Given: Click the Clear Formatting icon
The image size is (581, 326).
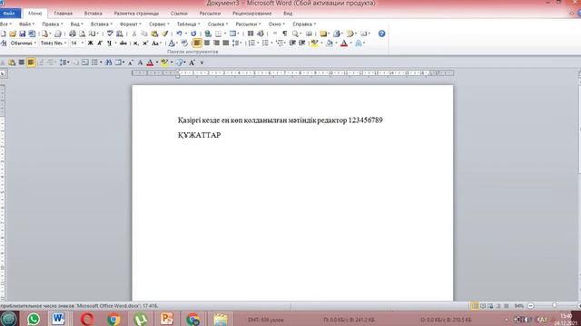Looking at the screenshot, I should pos(184,43).
